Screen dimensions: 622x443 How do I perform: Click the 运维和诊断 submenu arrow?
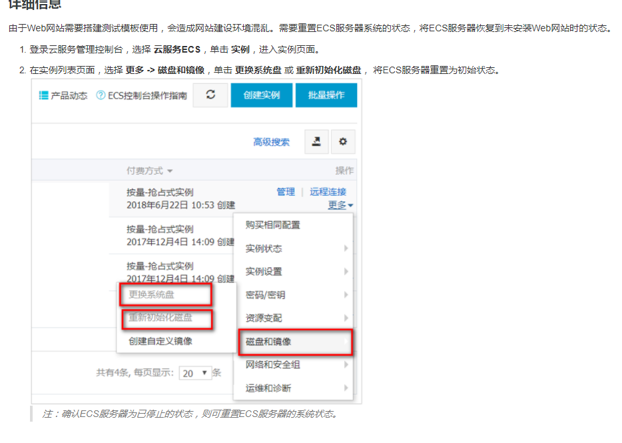pyautogui.click(x=346, y=388)
